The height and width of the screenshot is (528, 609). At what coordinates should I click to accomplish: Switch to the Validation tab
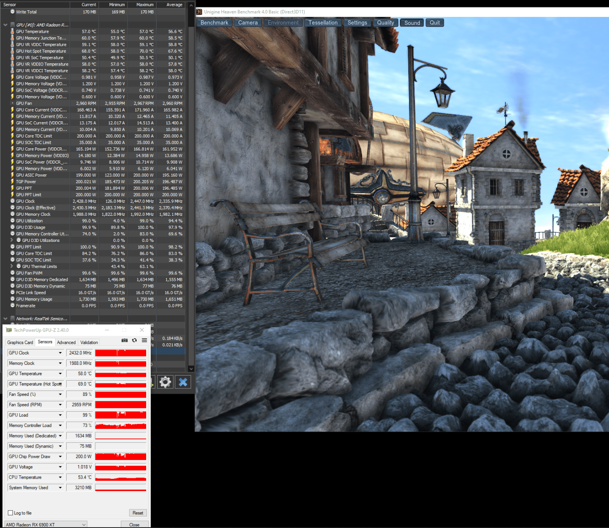point(89,342)
